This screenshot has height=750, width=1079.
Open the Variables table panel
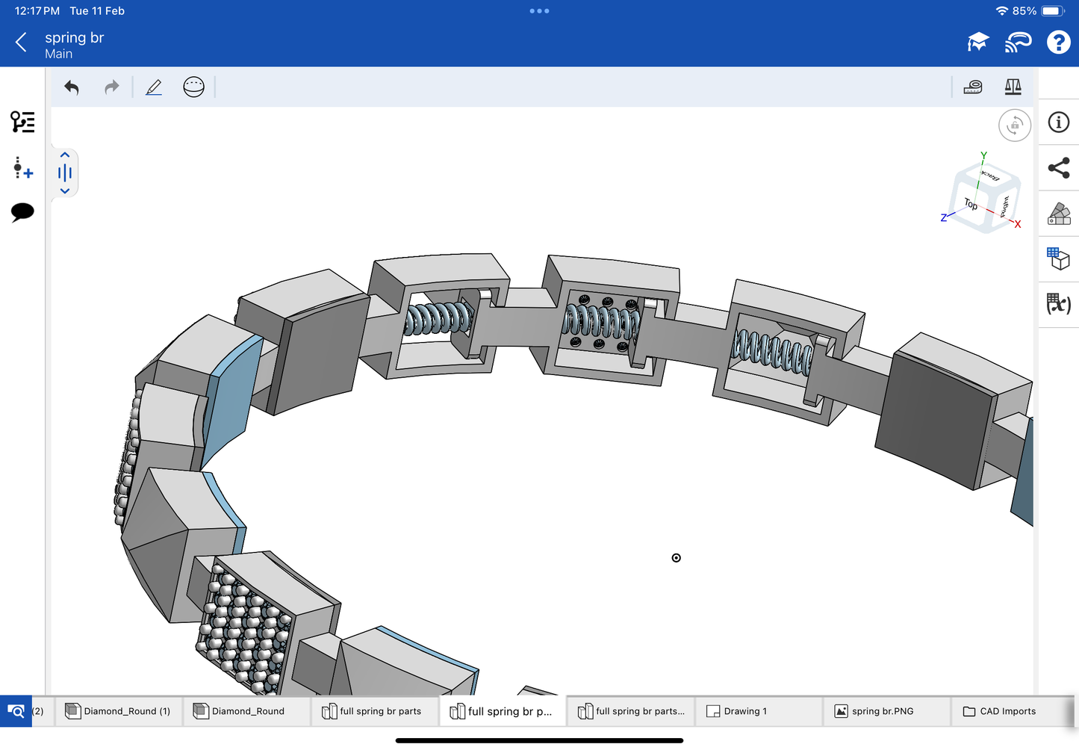pos(1058,304)
